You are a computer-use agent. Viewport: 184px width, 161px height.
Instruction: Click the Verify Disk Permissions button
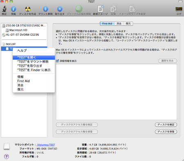coord(77,125)
